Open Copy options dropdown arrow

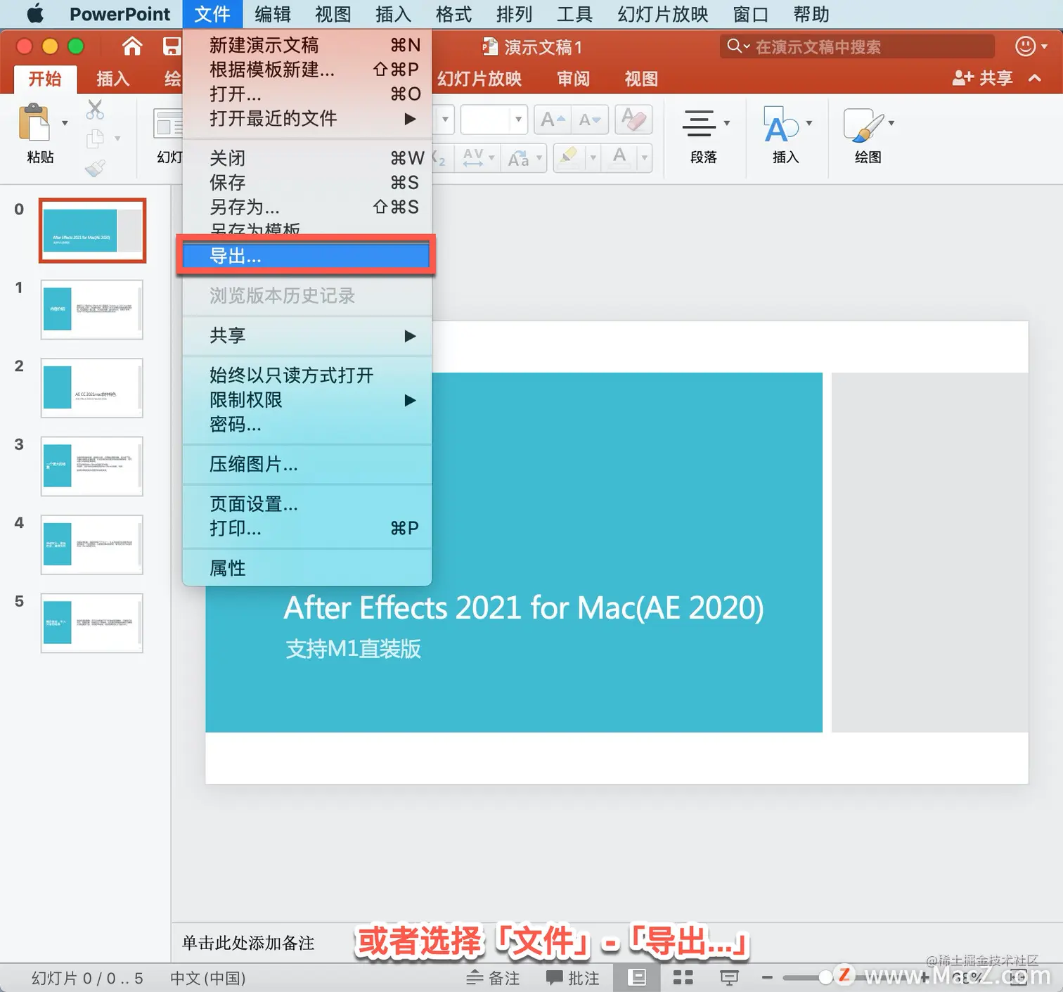[117, 139]
